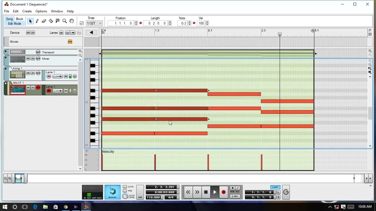Add a new lane with plus button
Image resolution: width=376 pixels, height=211 pixels.
[61, 33]
